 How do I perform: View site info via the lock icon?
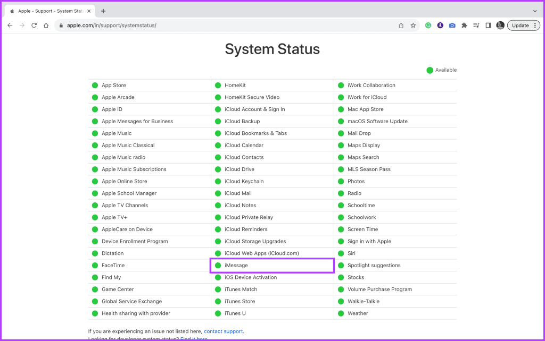coord(61,25)
